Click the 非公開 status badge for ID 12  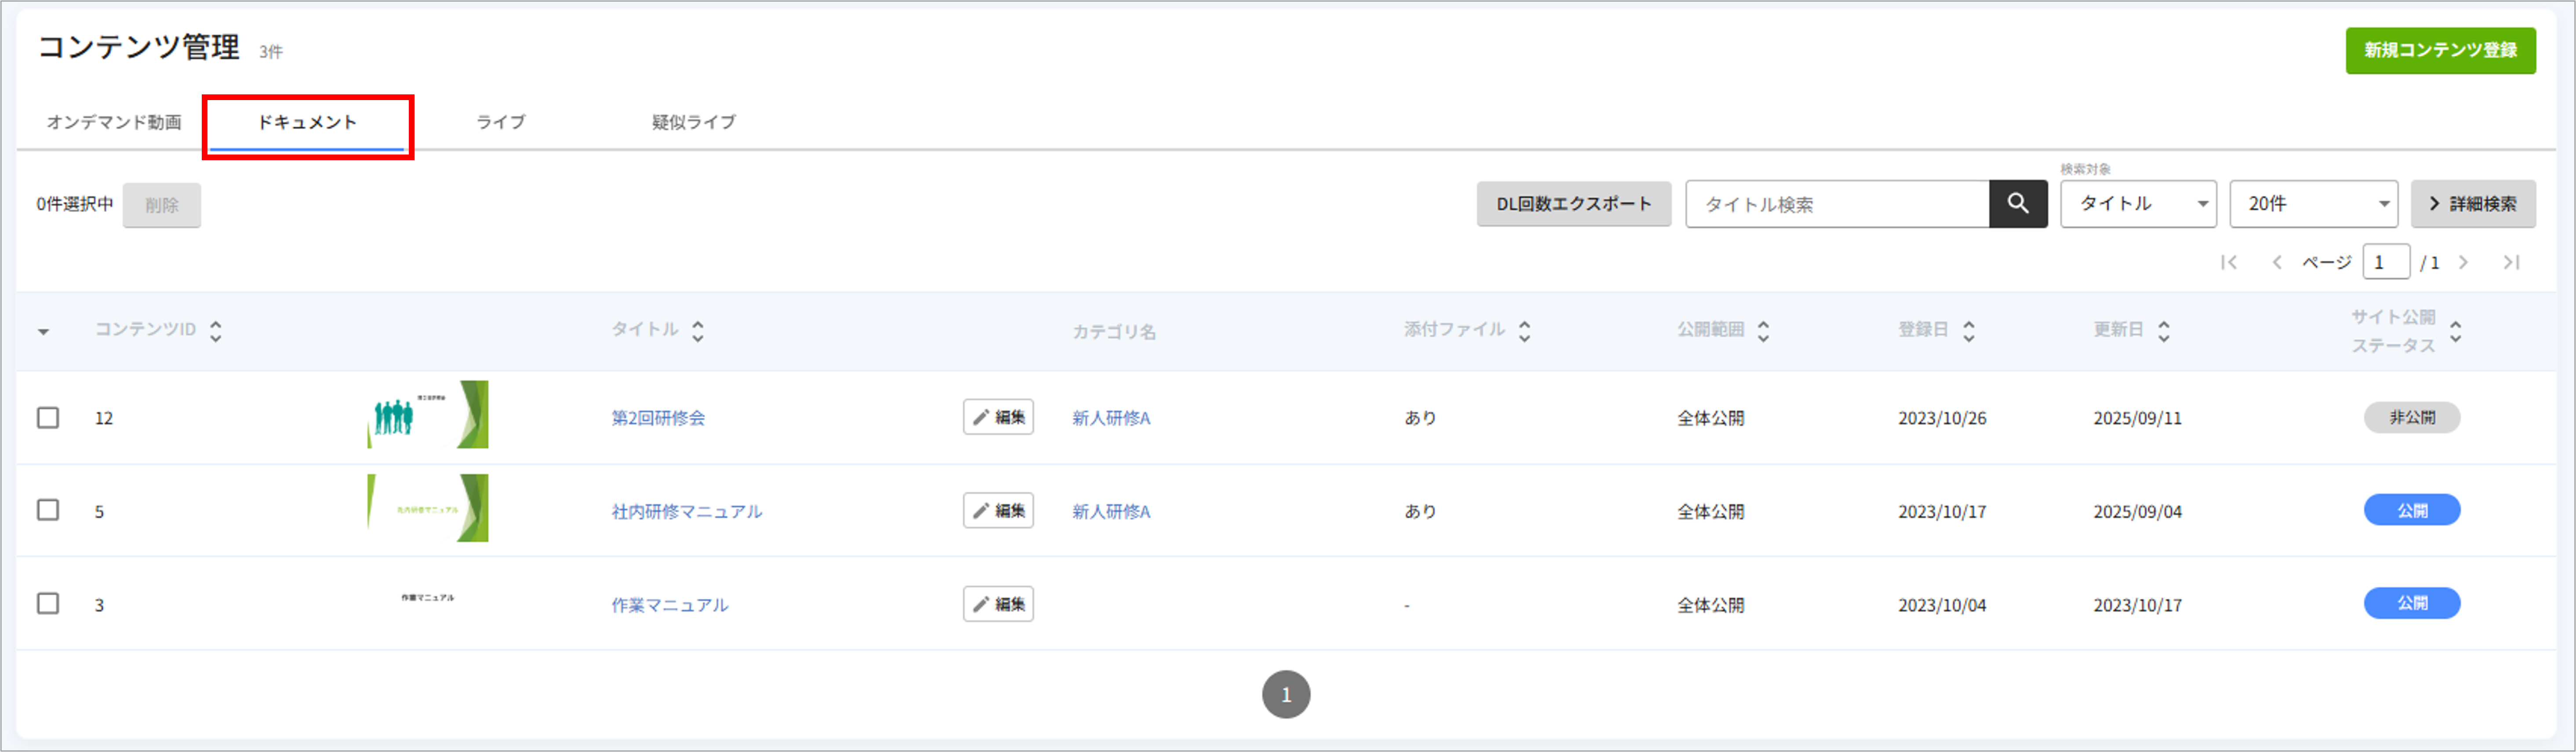point(2411,417)
